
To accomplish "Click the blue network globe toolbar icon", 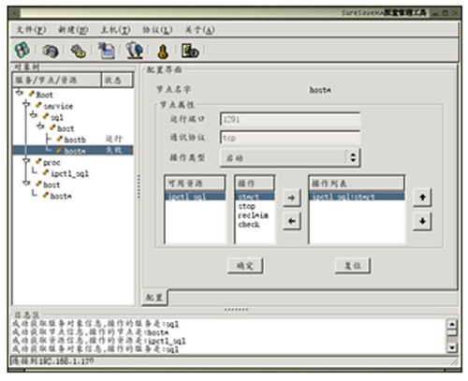I will pos(135,51).
